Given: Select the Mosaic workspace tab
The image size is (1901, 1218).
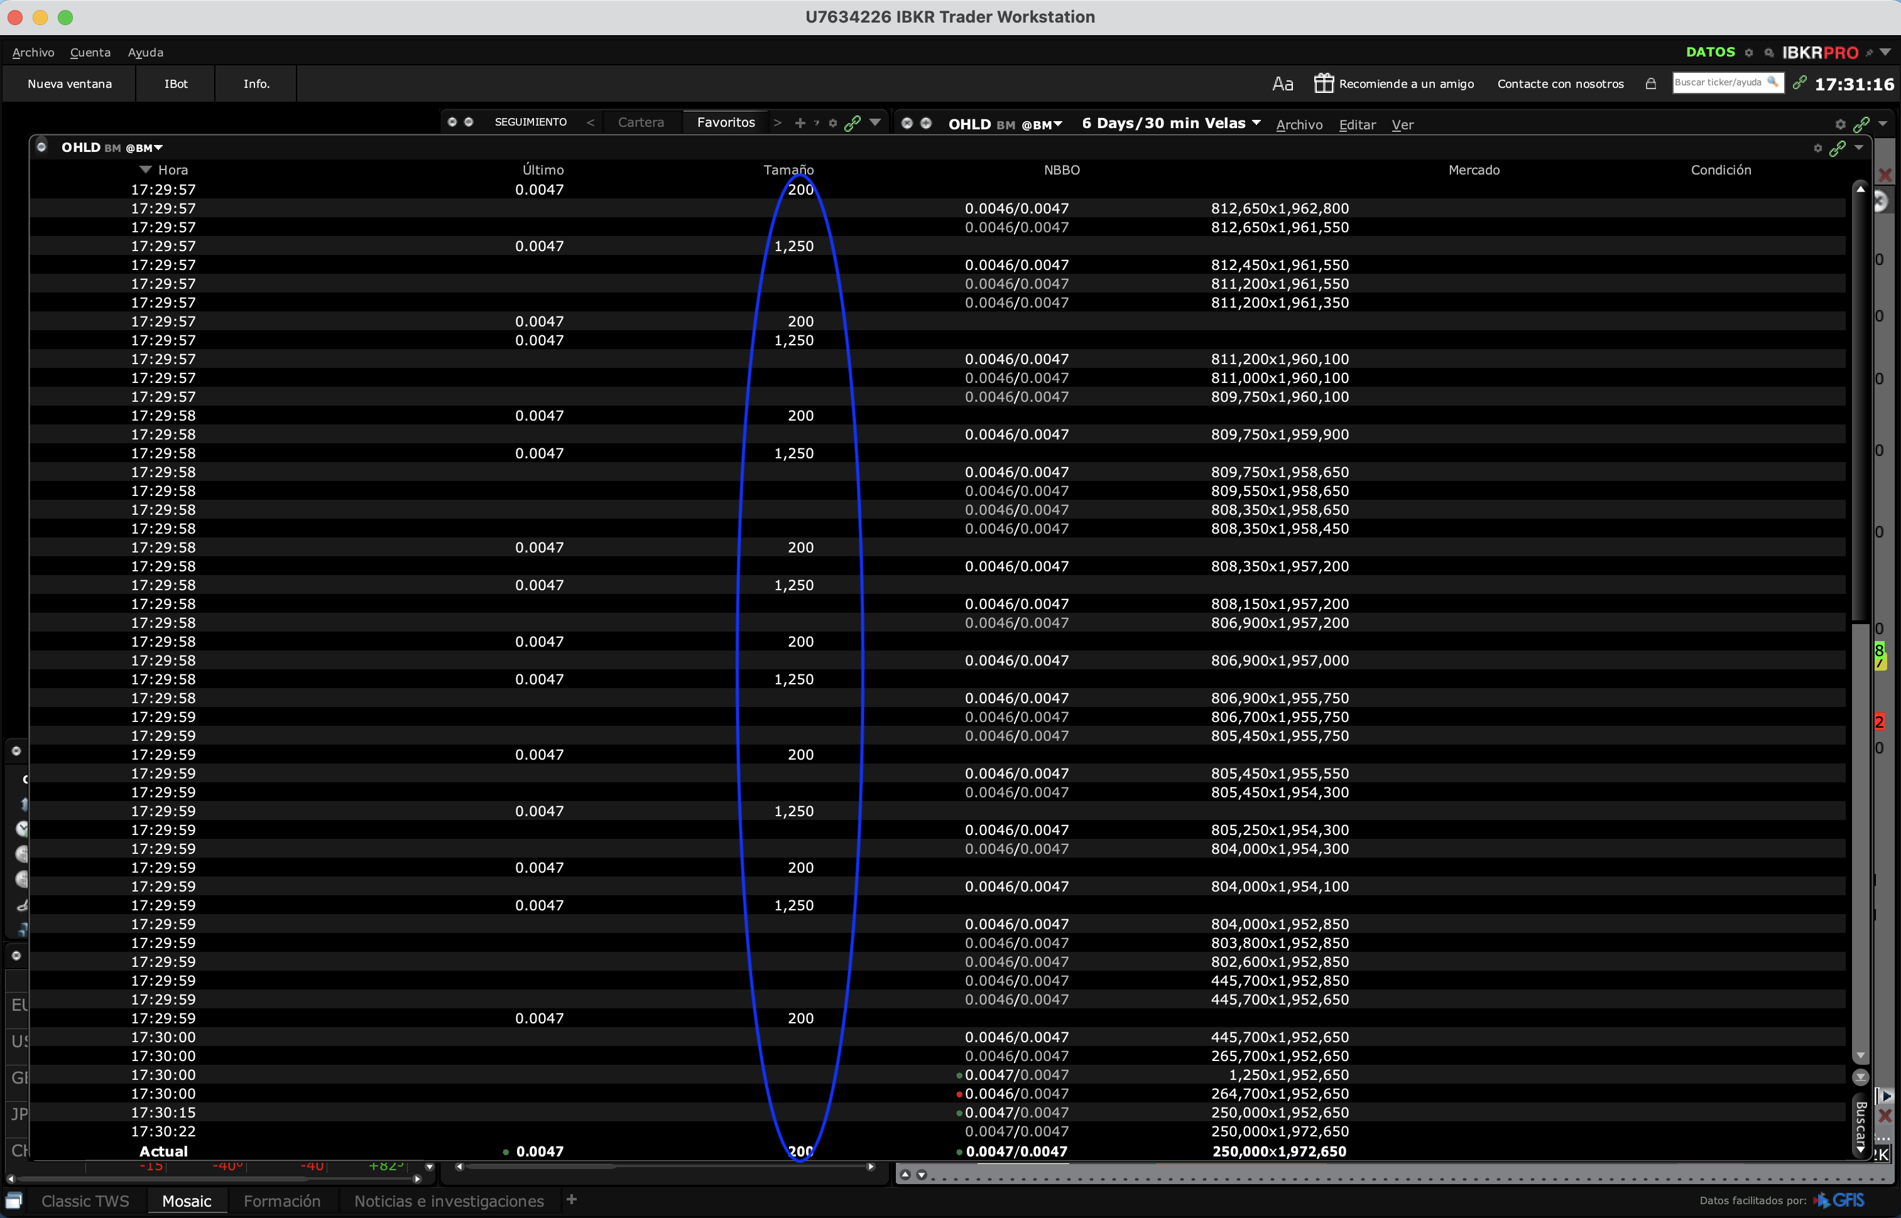Looking at the screenshot, I should 187,1202.
